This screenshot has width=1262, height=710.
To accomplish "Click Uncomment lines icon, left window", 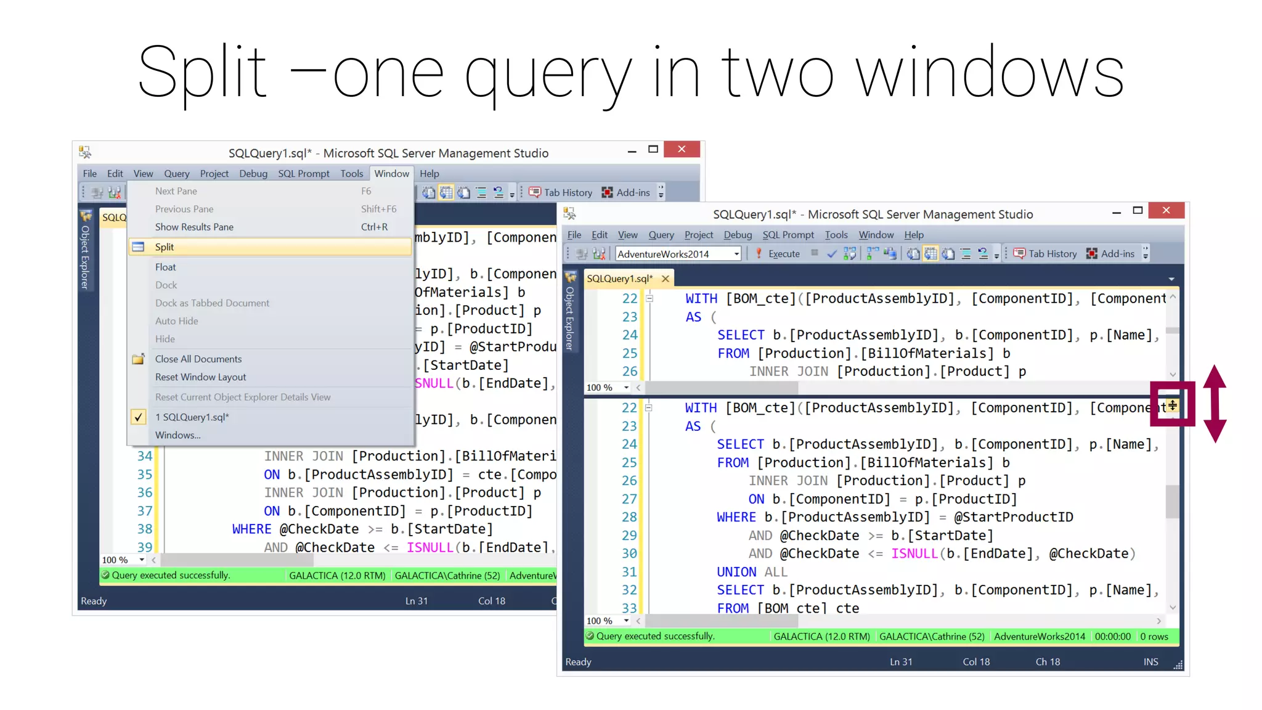I will pos(499,192).
